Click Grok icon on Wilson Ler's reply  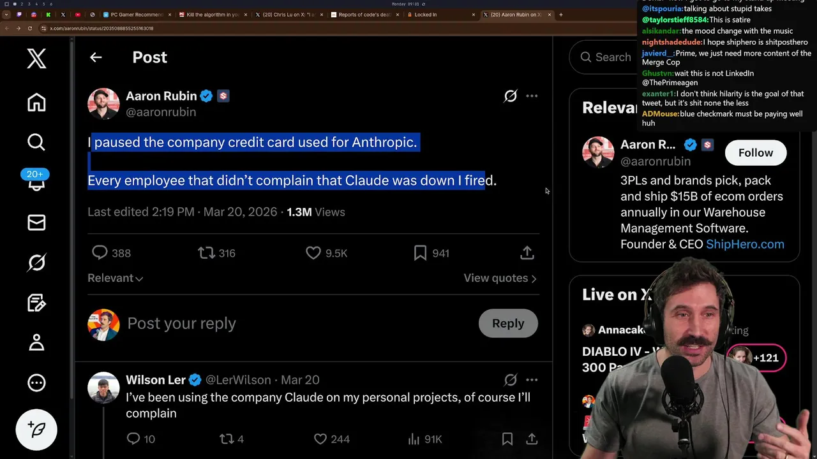point(511,380)
